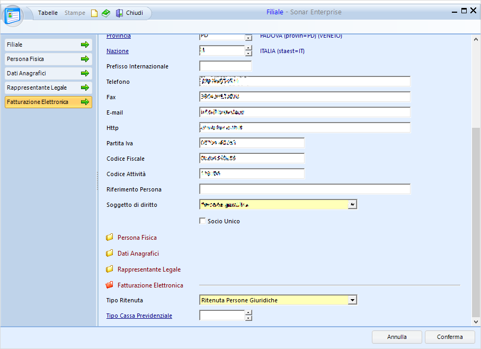Open the Tabelle menu
The image size is (481, 349).
[48, 13]
